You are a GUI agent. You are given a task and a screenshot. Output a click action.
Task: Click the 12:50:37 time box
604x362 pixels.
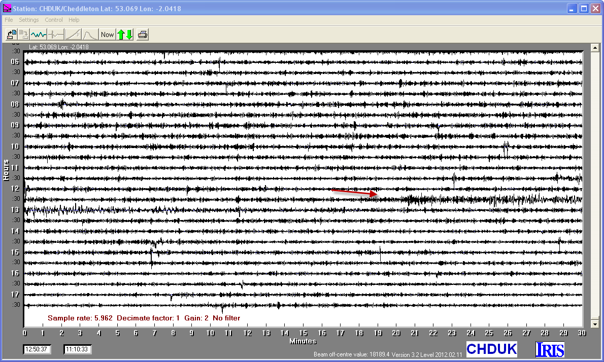36,349
